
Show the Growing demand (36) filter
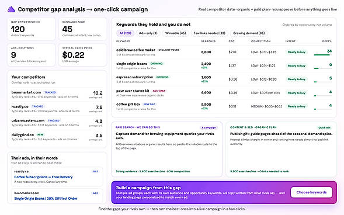coord(249,33)
